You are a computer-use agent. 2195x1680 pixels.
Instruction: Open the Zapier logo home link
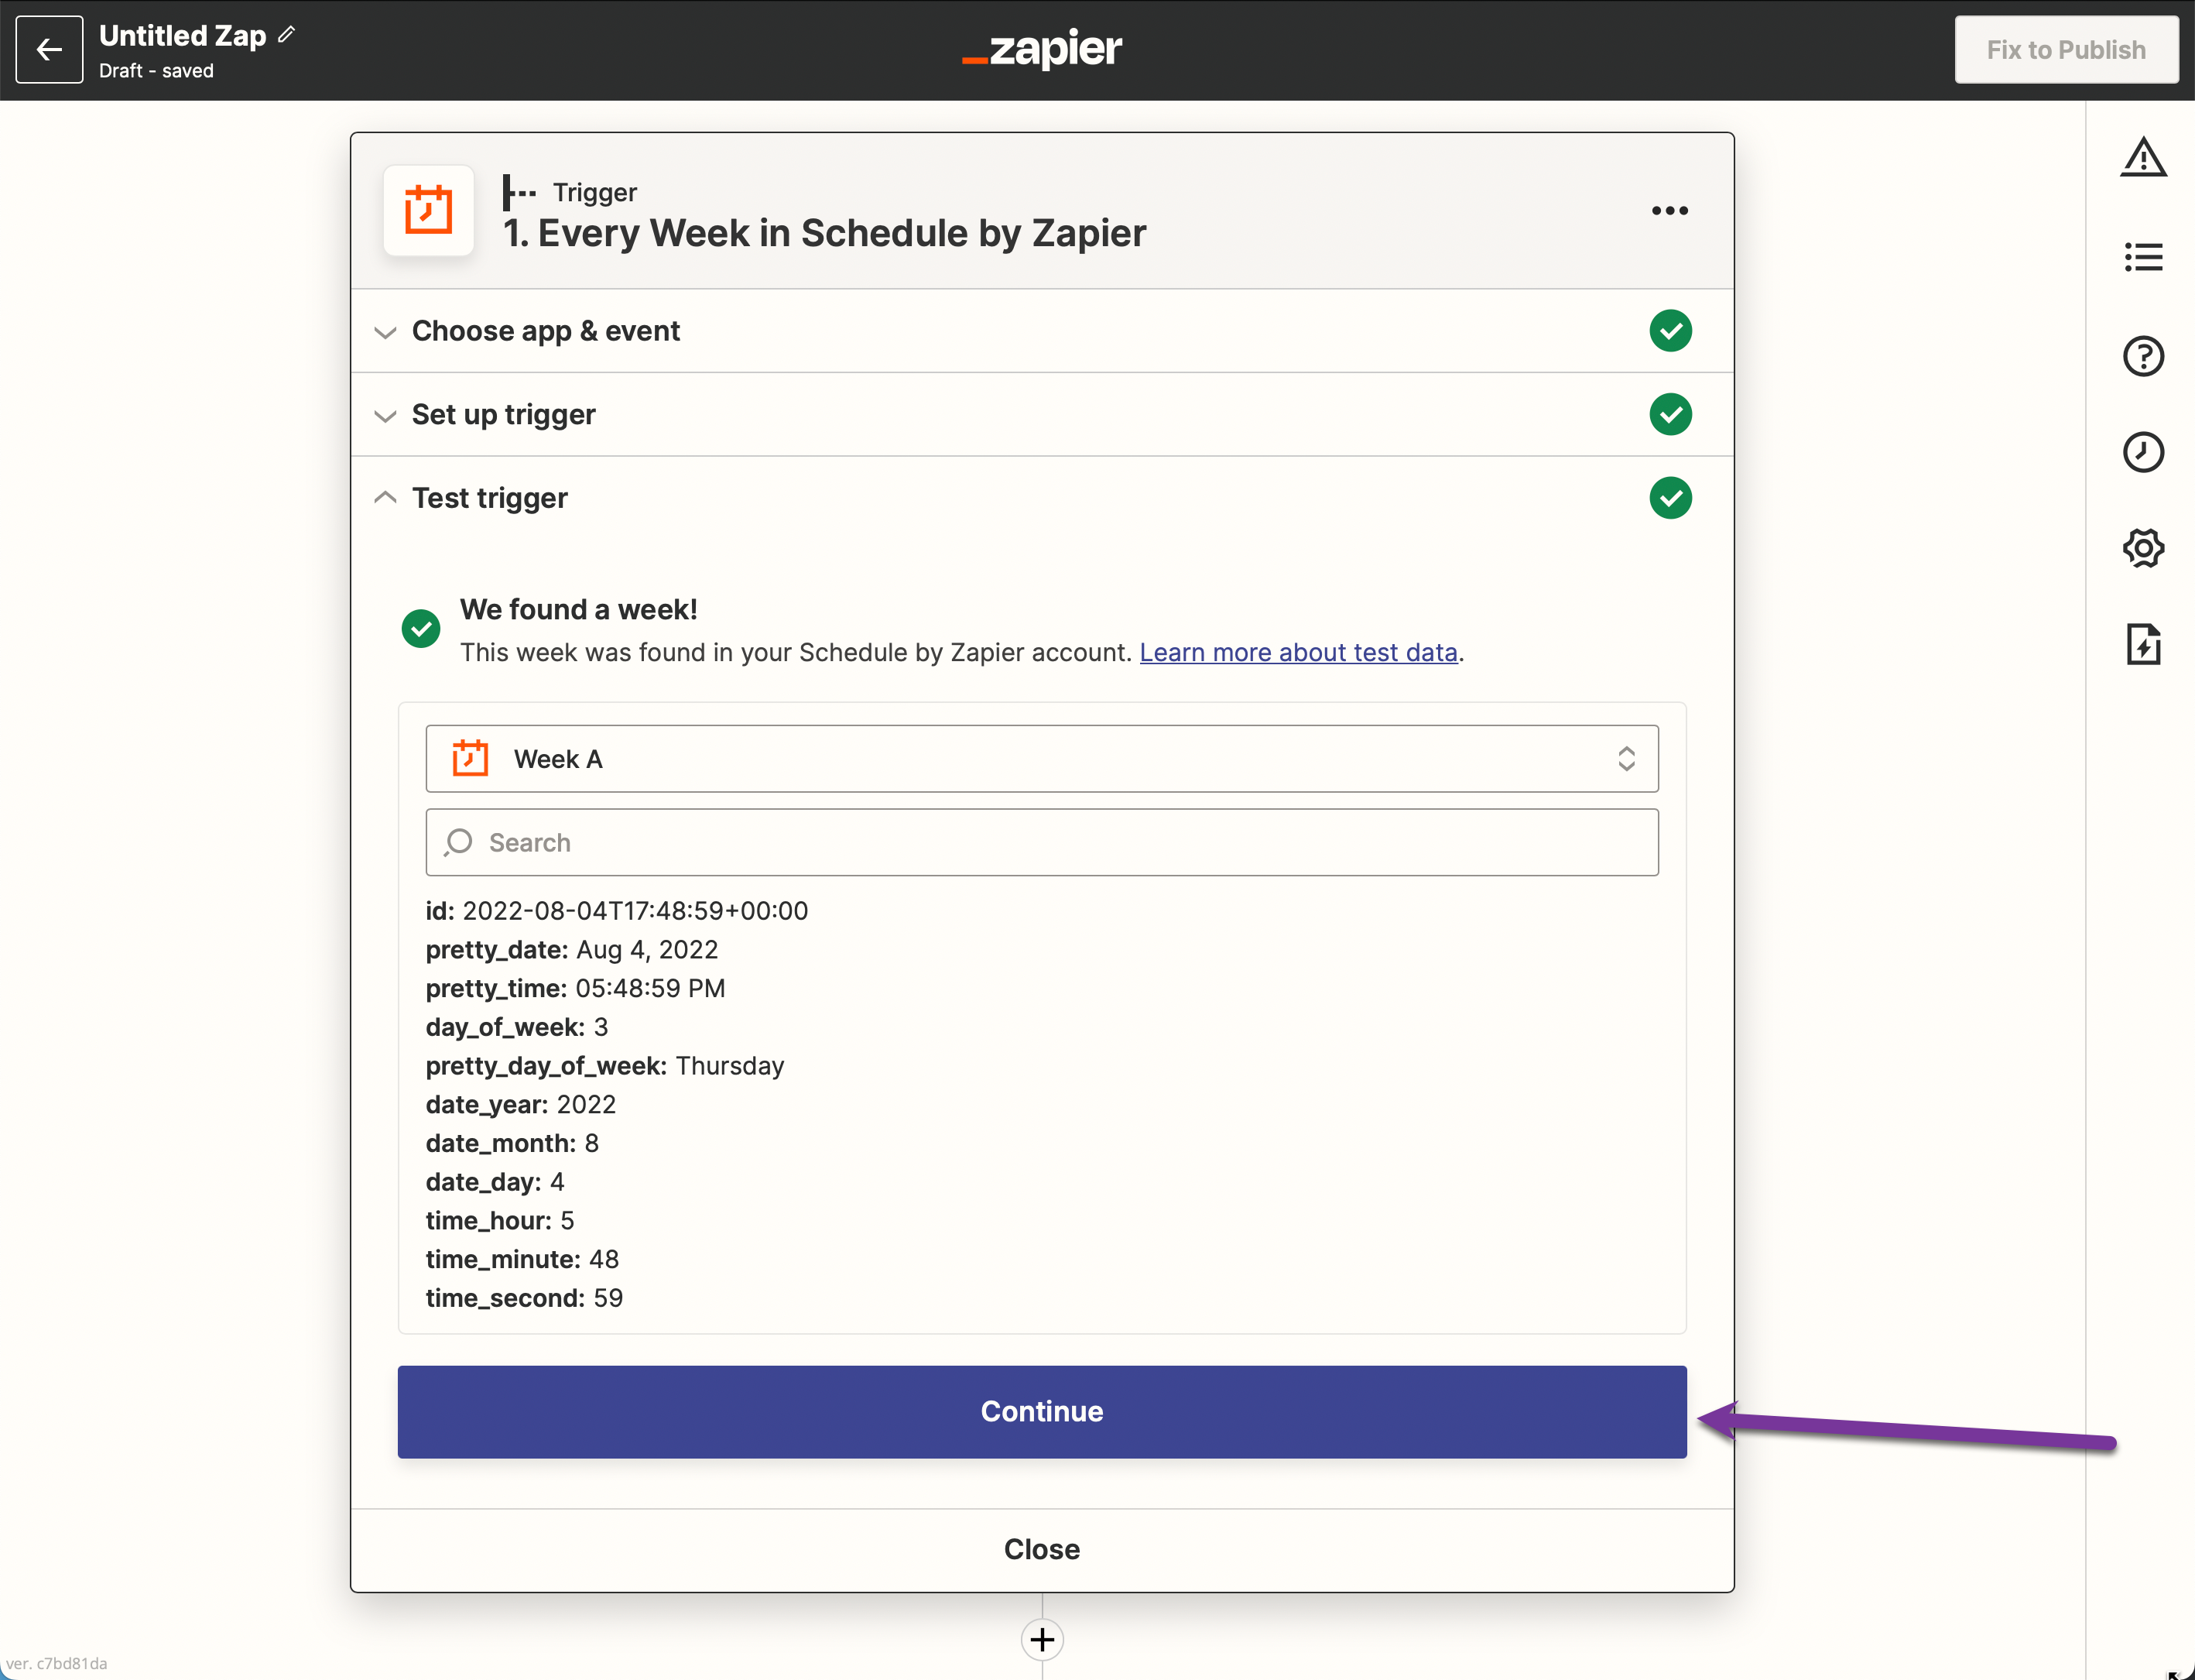tap(1042, 48)
